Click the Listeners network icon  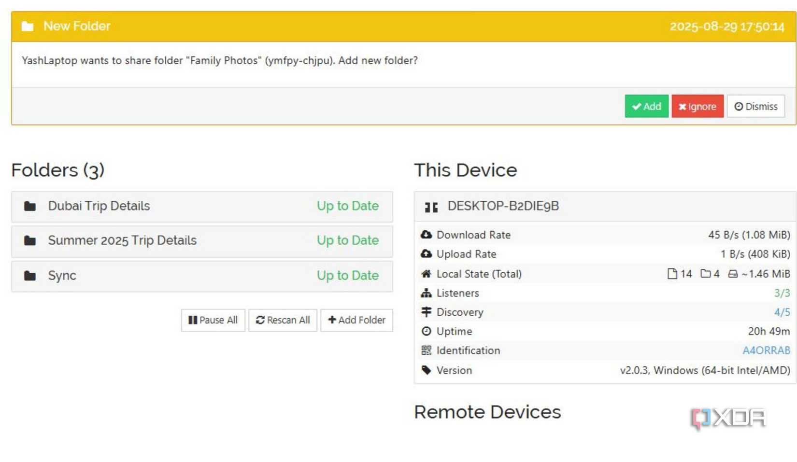coord(427,293)
